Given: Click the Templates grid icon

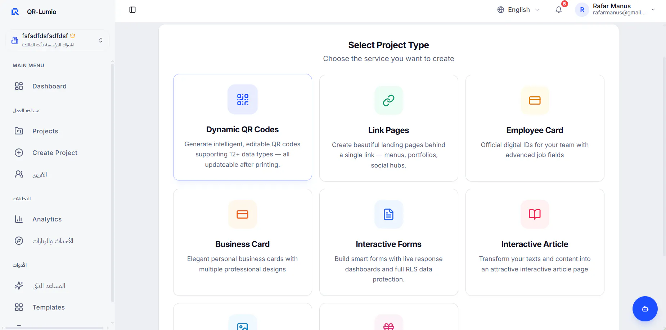Looking at the screenshot, I should point(19,307).
